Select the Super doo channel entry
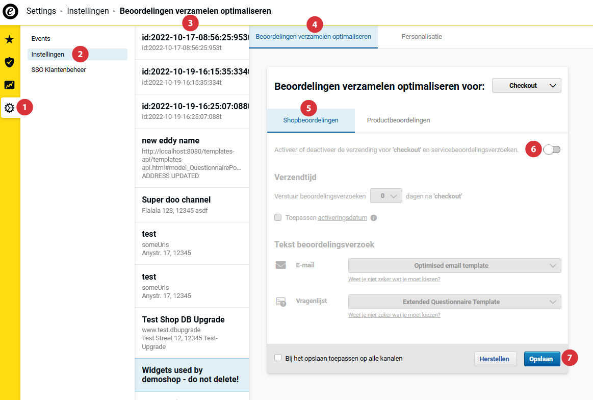 pos(192,205)
